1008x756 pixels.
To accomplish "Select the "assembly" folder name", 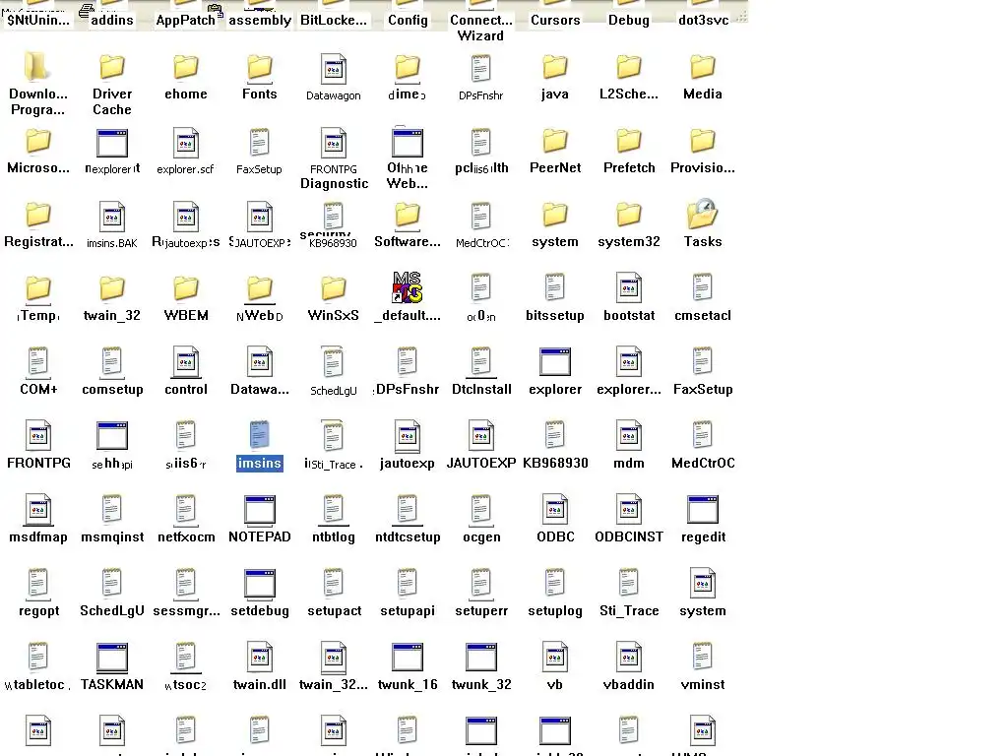I will click(260, 20).
